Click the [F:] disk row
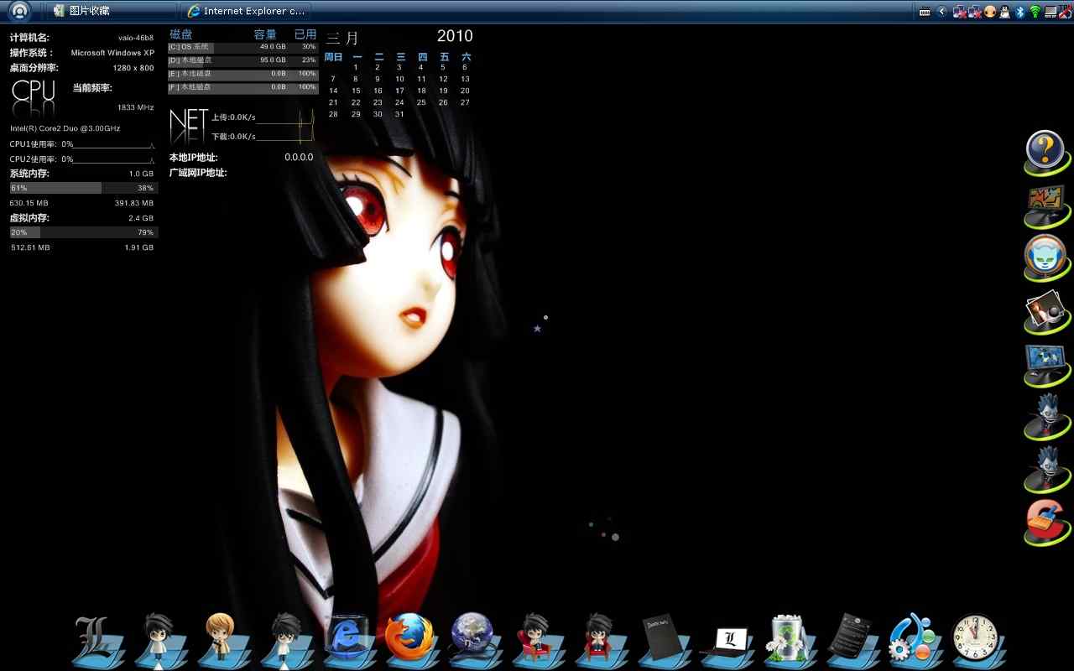1074x671 pixels. coord(243,87)
